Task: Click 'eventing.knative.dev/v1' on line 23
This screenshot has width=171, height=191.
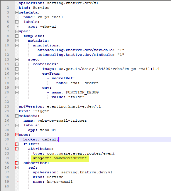Action: click(x=74, y=106)
